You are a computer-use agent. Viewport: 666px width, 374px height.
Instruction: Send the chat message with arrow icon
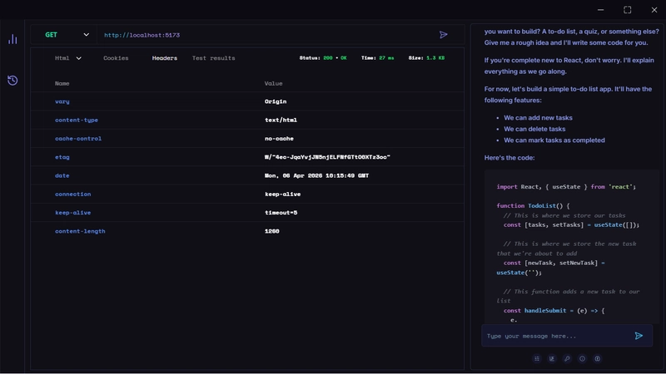click(x=639, y=336)
